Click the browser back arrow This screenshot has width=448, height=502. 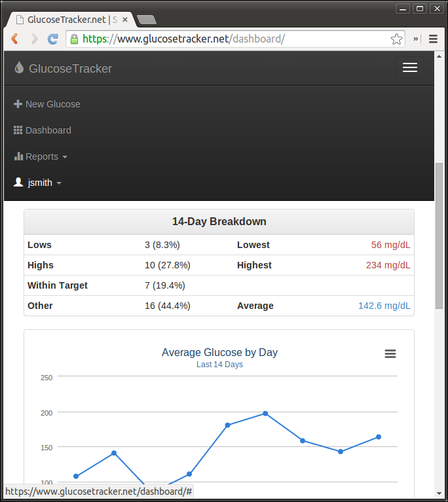(x=14, y=39)
